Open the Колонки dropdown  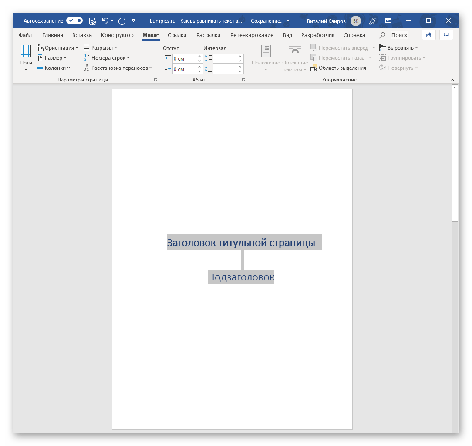point(54,68)
